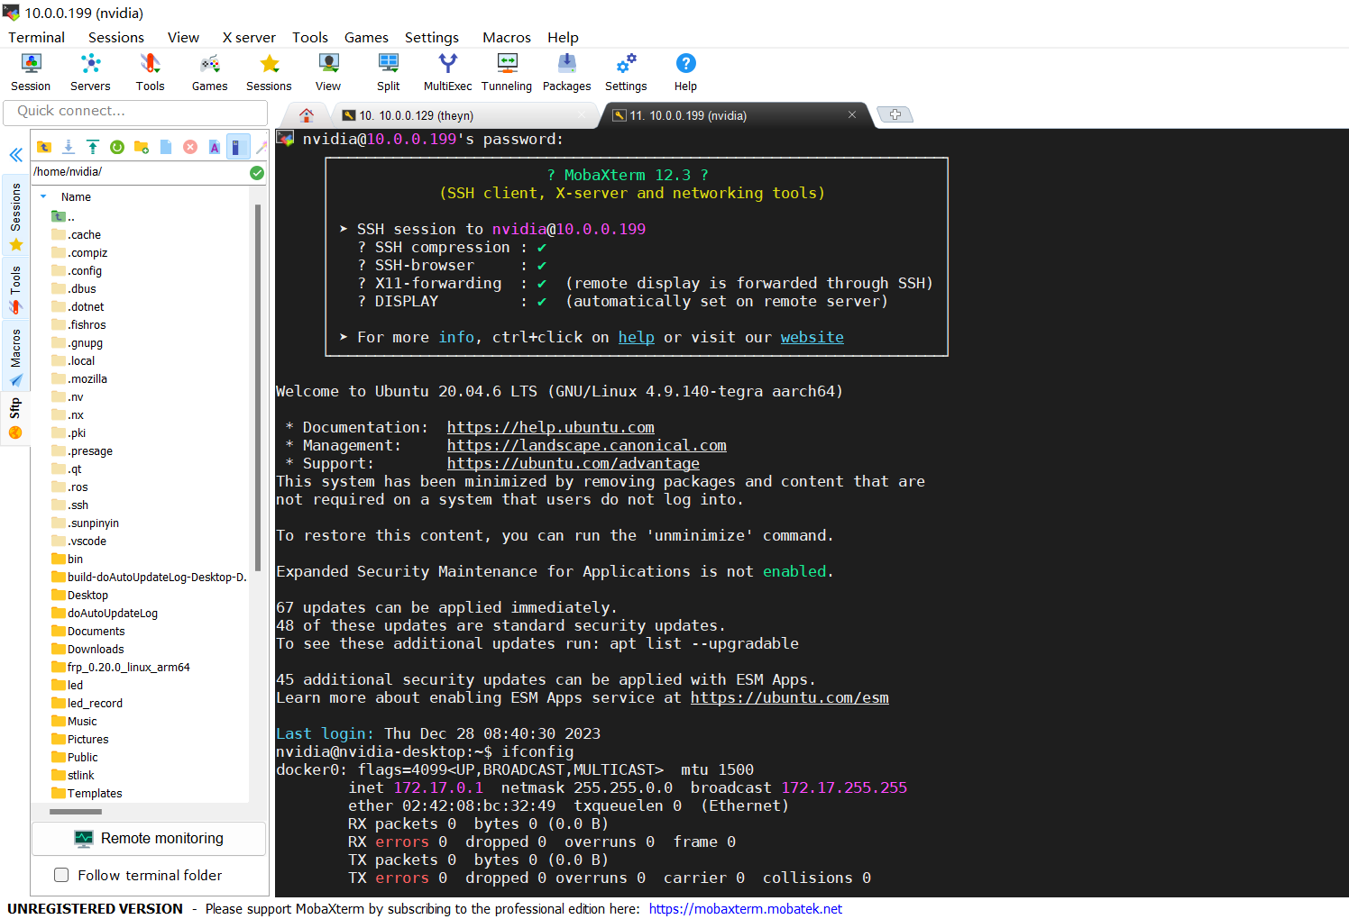Select the led_record folder
Image resolution: width=1349 pixels, height=919 pixels.
pos(87,703)
